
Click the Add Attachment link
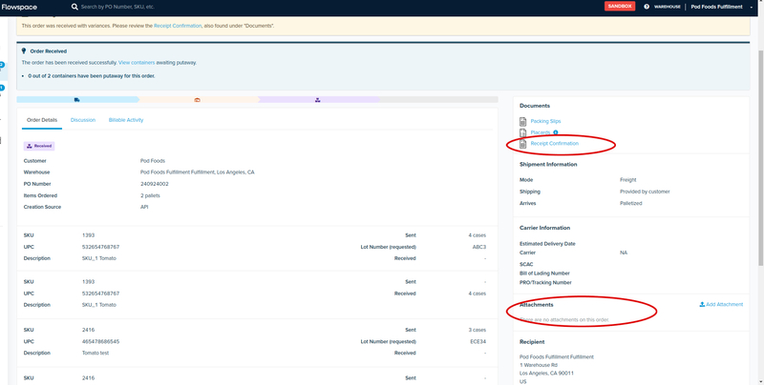721,304
